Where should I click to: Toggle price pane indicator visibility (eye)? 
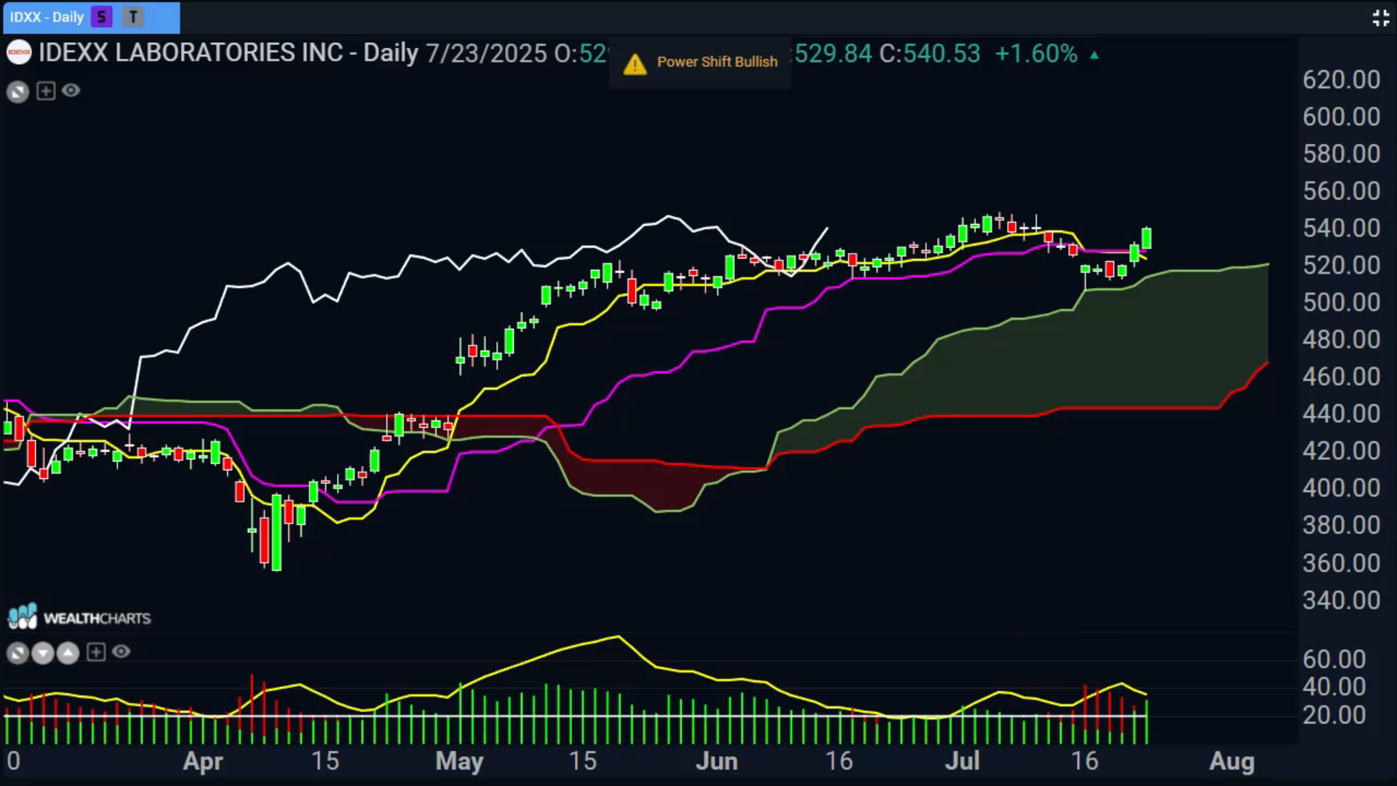[x=71, y=90]
